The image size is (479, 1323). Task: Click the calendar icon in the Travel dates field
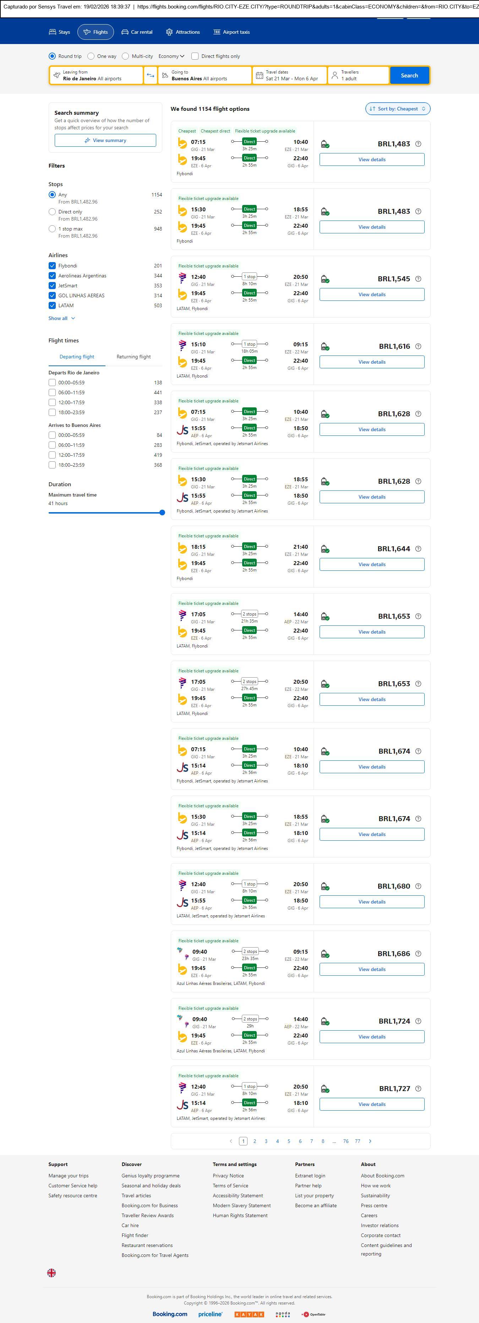pyautogui.click(x=260, y=76)
